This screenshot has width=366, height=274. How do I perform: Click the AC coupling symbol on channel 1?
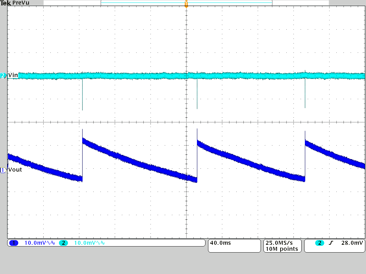(48, 243)
